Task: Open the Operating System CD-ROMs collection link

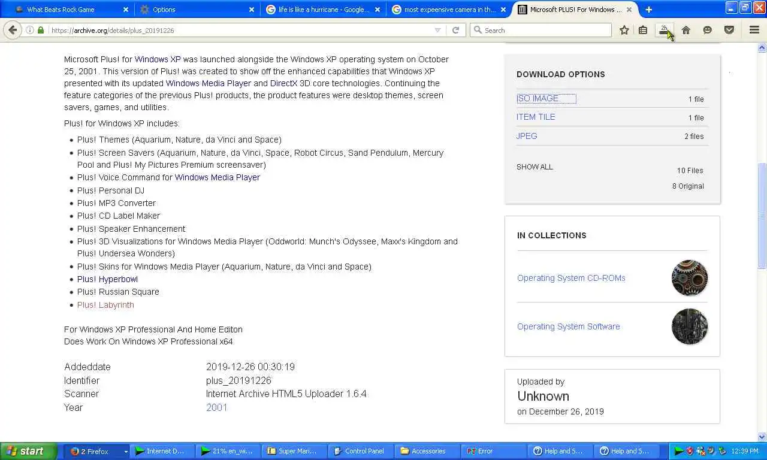Action: 571,278
